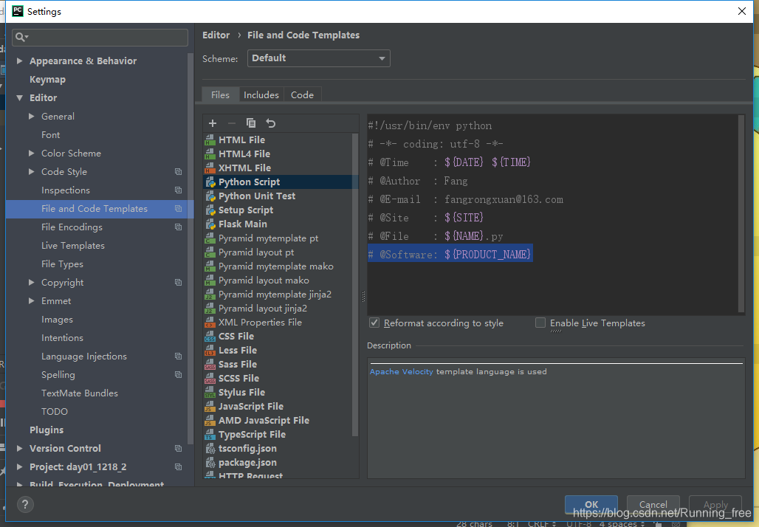
Task: Enable Live Templates checkbox
Action: click(540, 323)
